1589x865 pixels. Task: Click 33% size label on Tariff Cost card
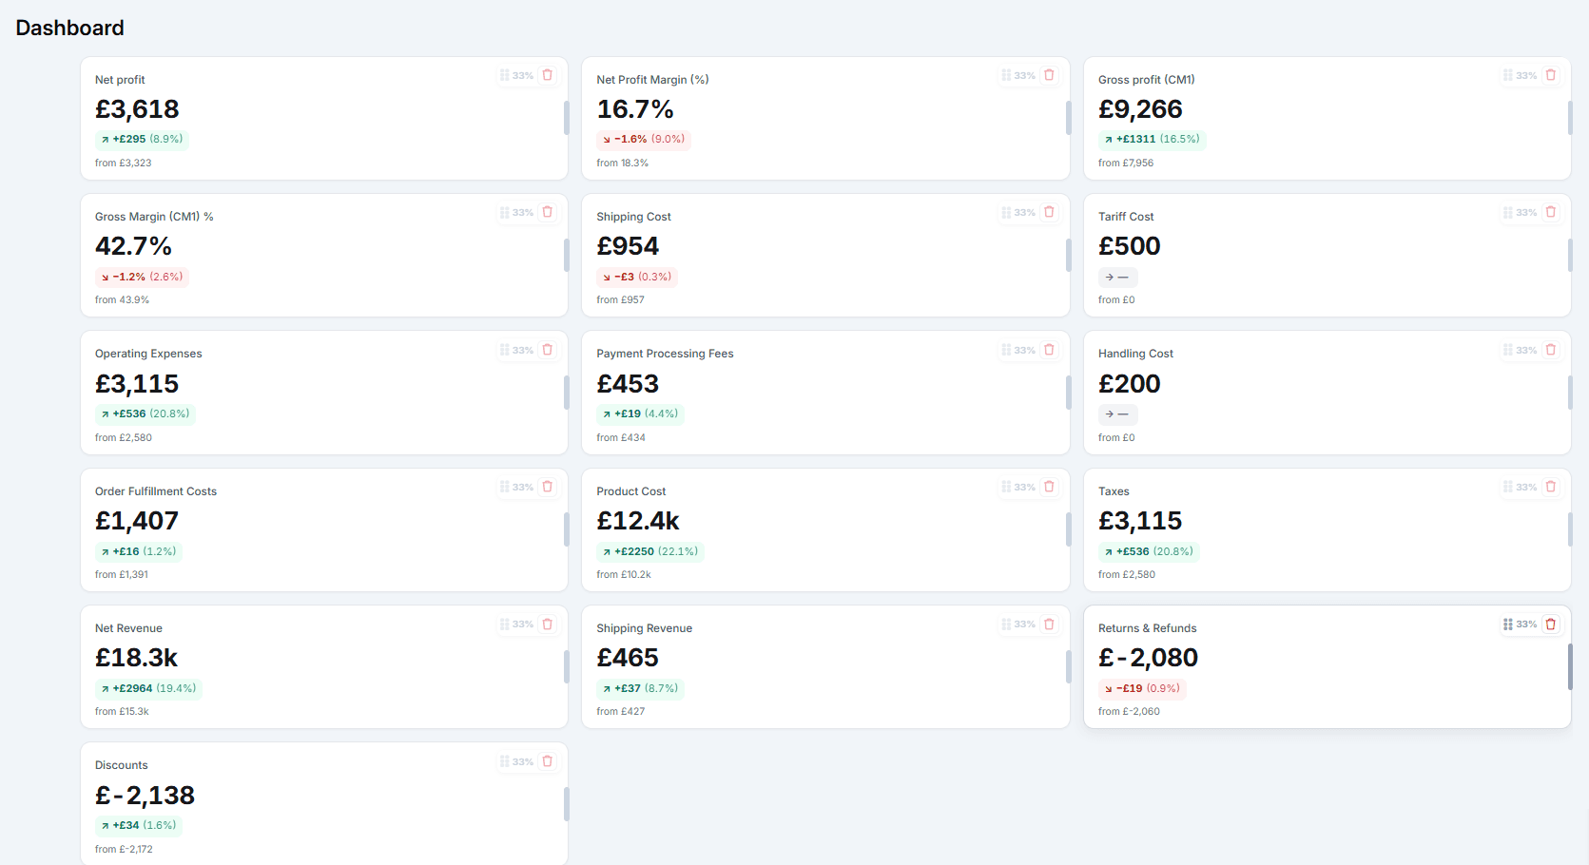pyautogui.click(x=1526, y=212)
